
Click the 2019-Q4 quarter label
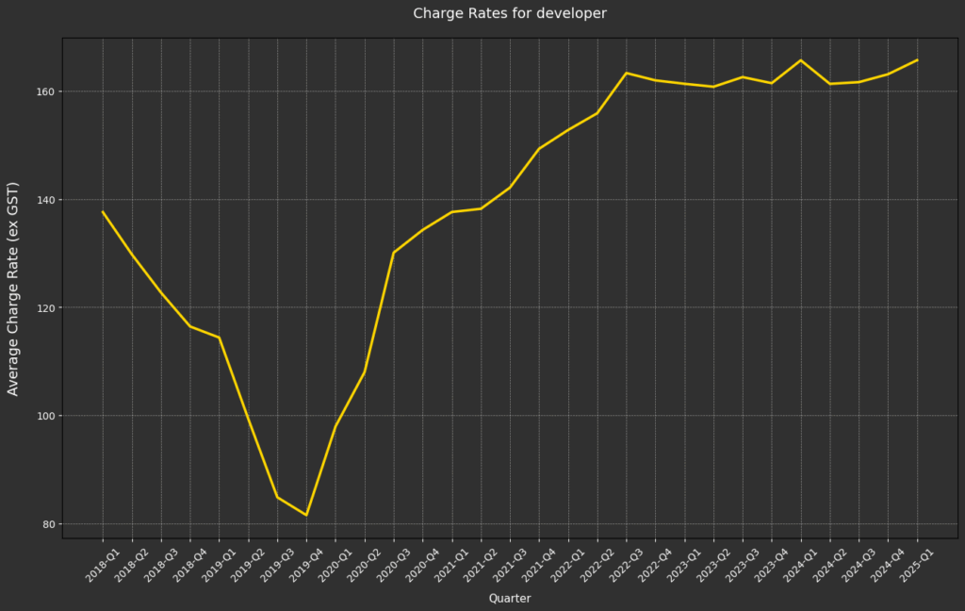tap(305, 566)
